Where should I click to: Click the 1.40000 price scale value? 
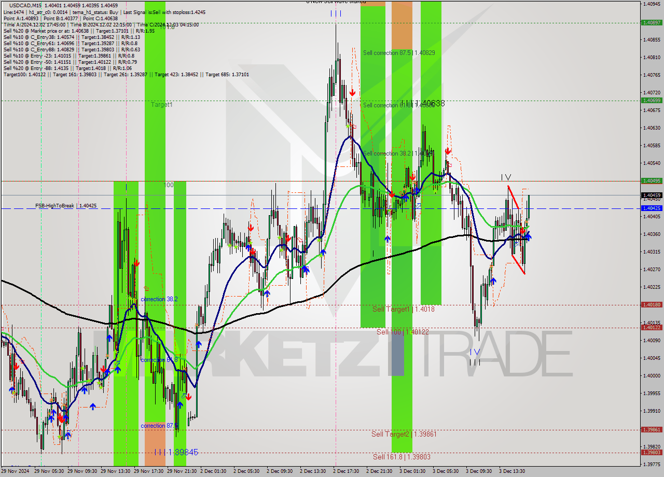(652, 375)
